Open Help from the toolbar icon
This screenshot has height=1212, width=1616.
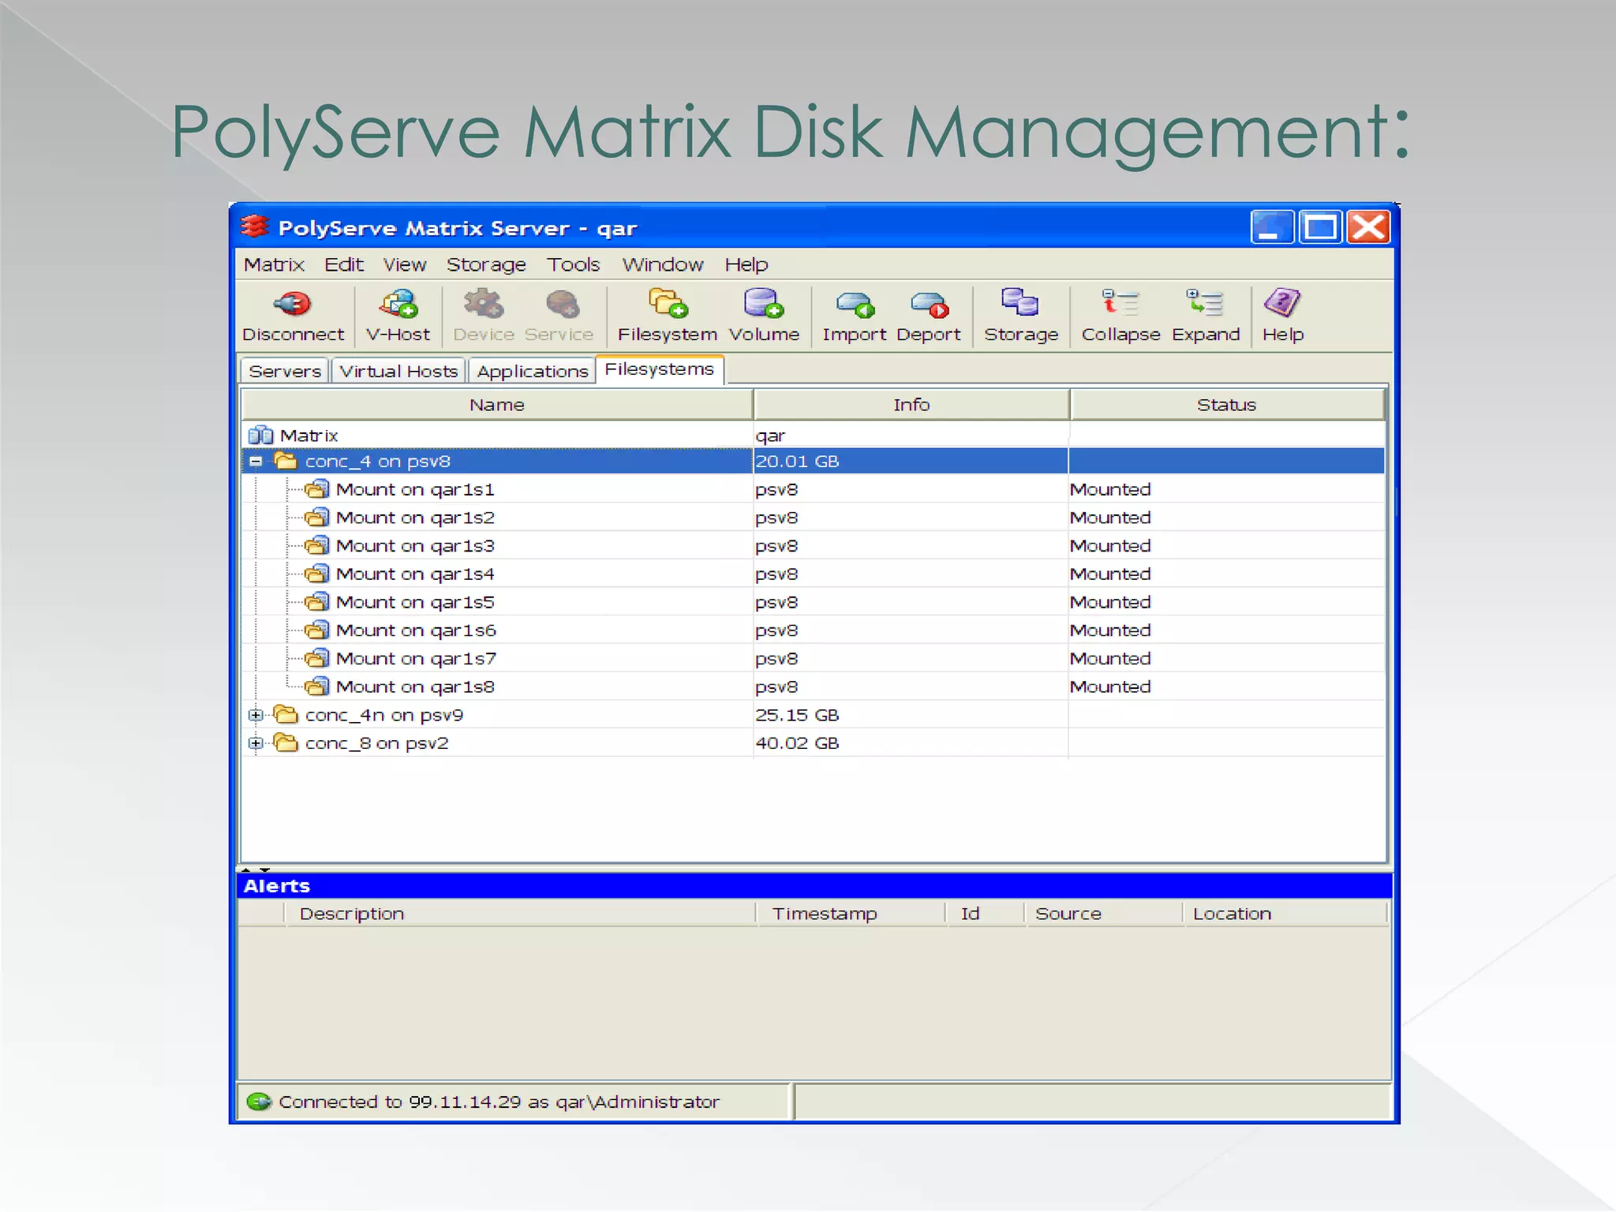point(1282,302)
